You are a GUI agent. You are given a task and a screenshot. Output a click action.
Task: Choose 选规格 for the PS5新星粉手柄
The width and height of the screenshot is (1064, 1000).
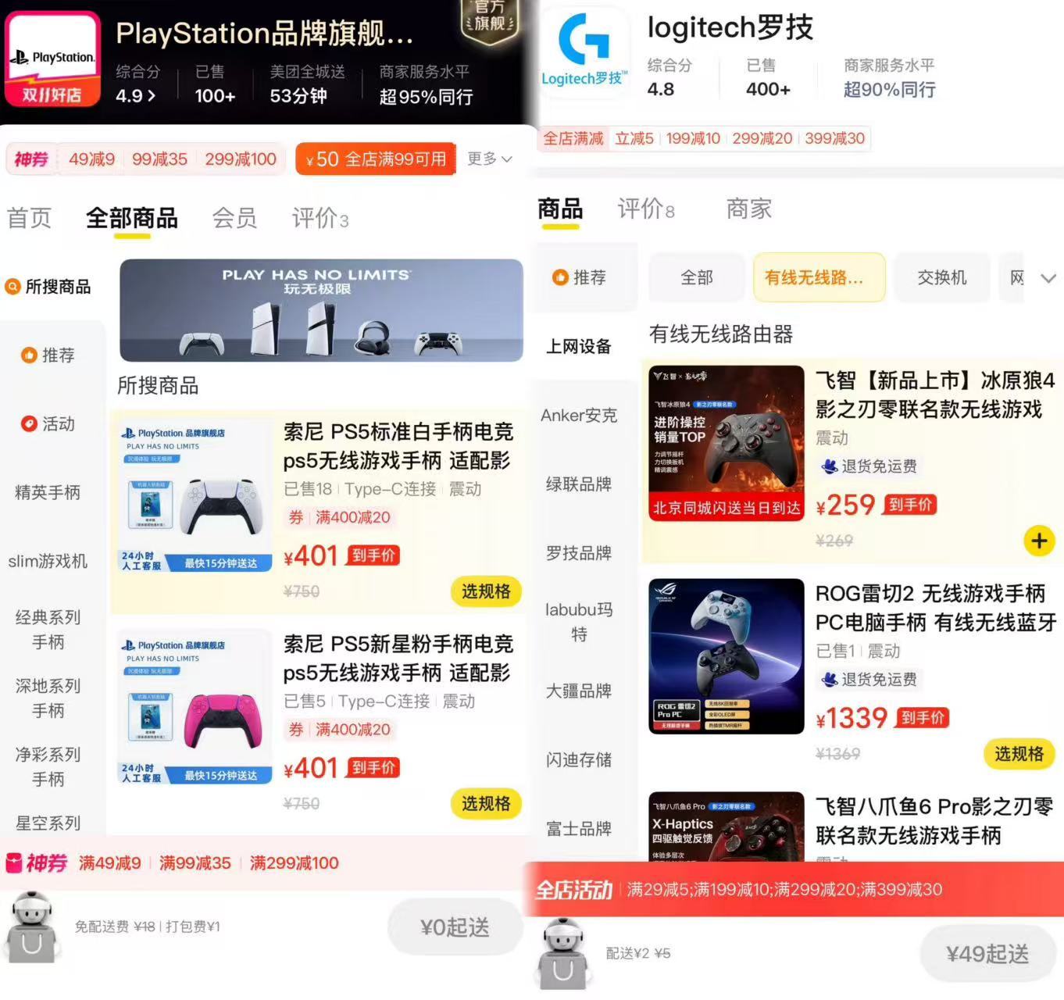pyautogui.click(x=486, y=803)
